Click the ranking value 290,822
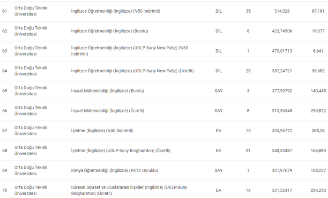The height and width of the screenshot is (198, 328). [x=318, y=111]
